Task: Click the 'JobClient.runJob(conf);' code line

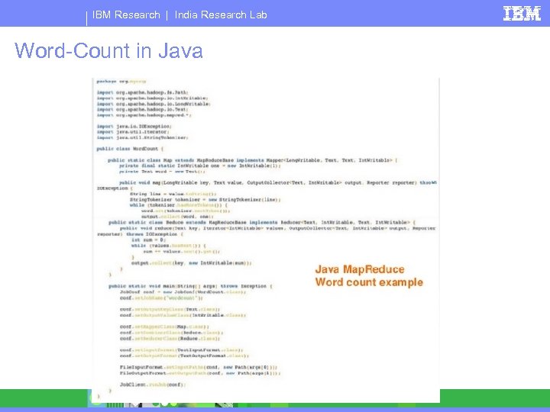Action: click(152, 385)
